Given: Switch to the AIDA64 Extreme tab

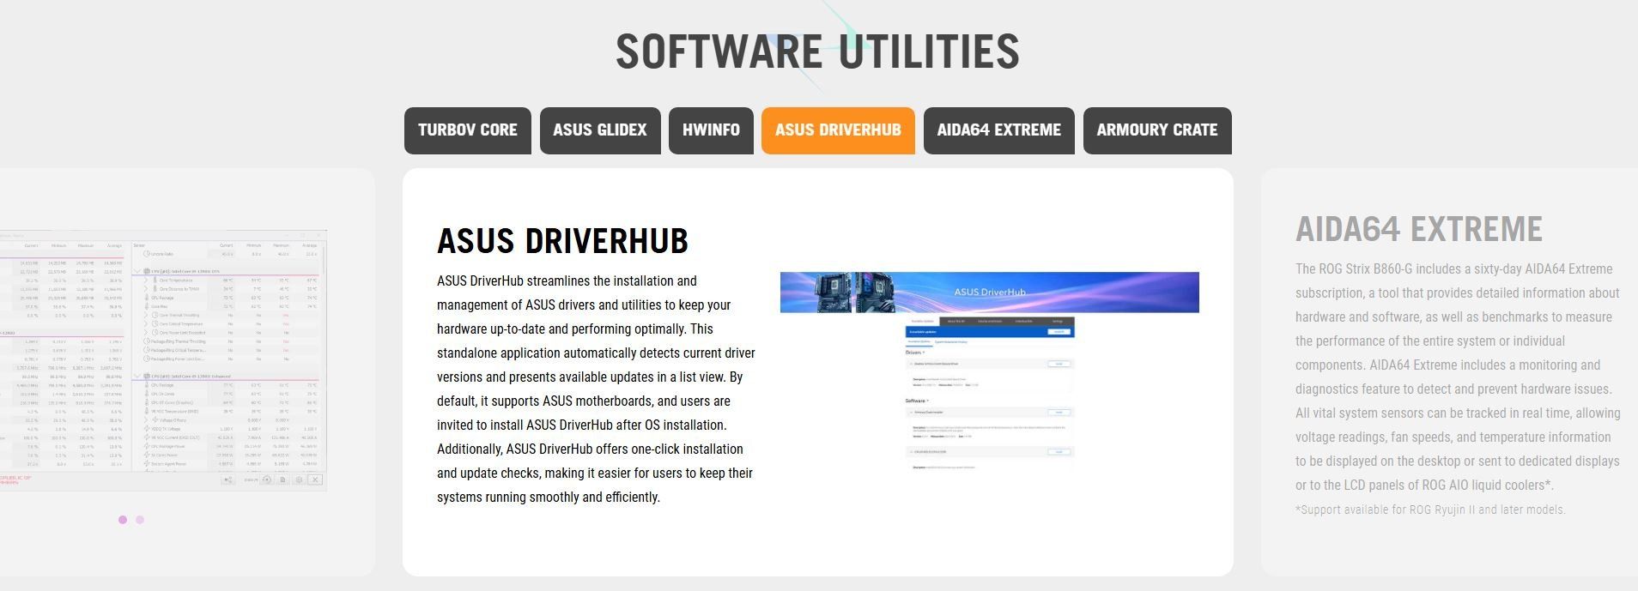Looking at the screenshot, I should 998,130.
